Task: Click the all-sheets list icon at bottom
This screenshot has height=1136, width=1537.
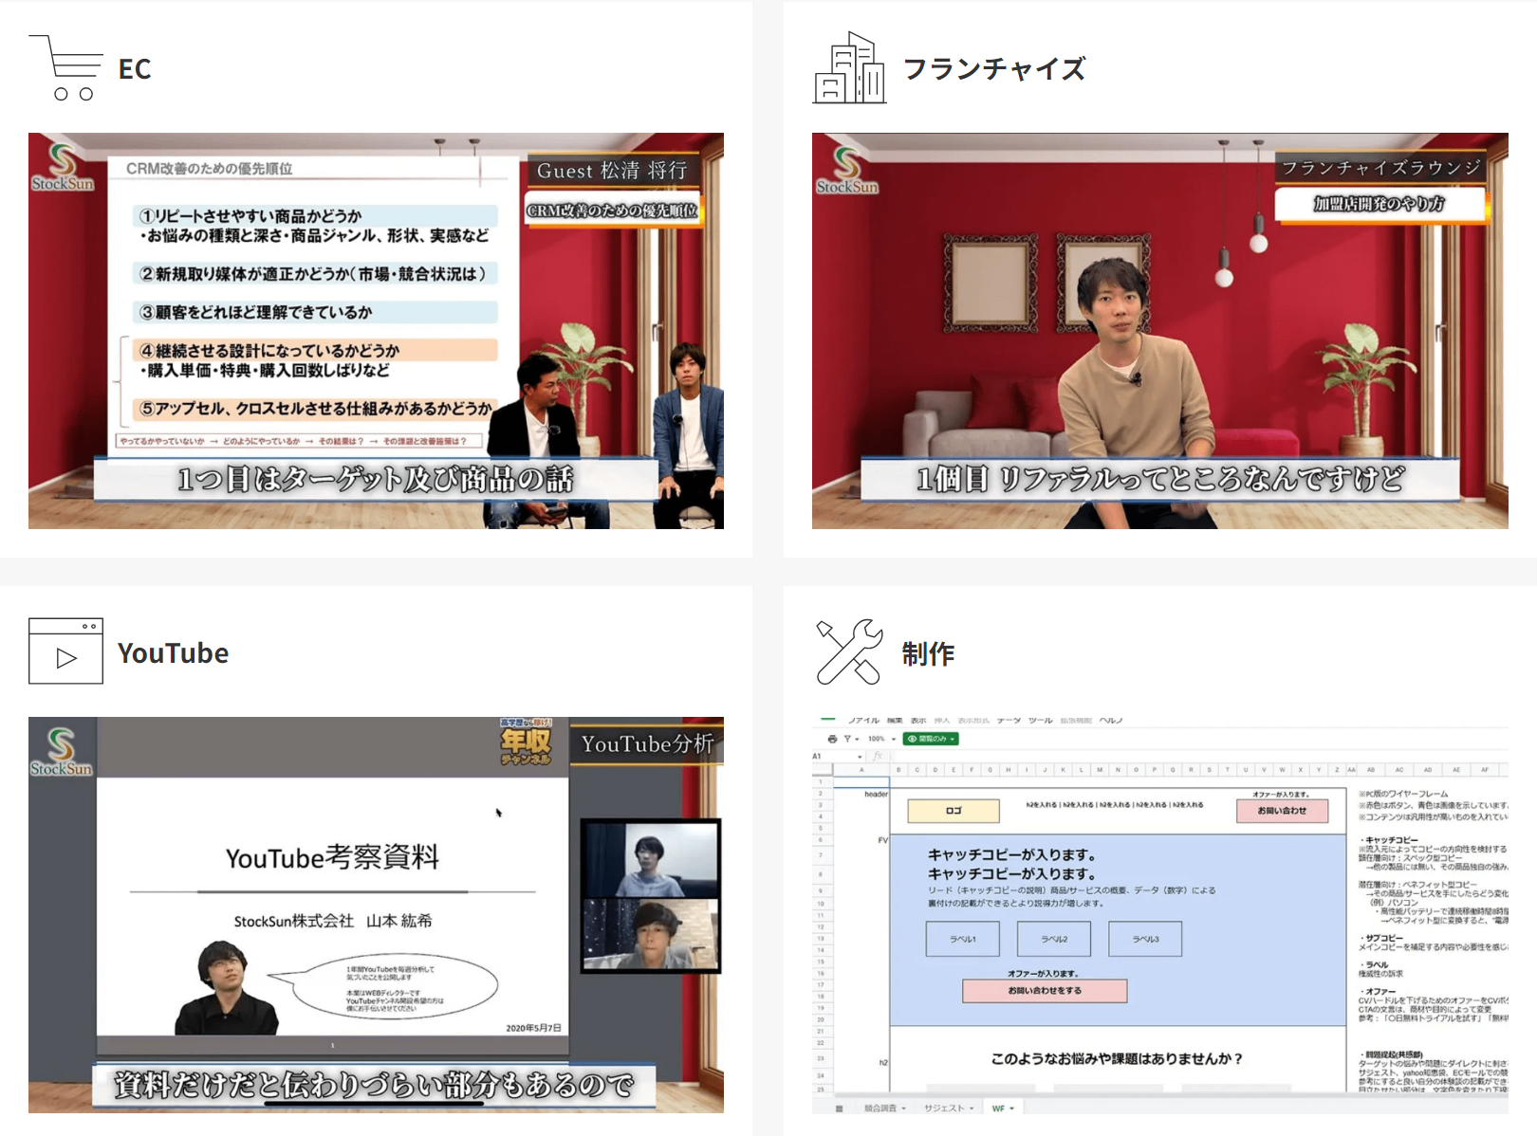Action: (839, 1108)
